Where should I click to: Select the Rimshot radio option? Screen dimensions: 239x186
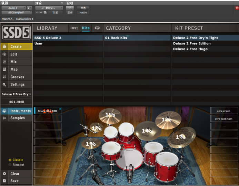(x=10, y=165)
